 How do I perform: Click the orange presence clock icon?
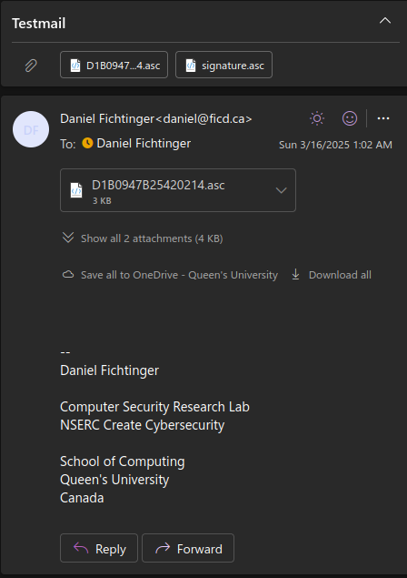click(87, 143)
